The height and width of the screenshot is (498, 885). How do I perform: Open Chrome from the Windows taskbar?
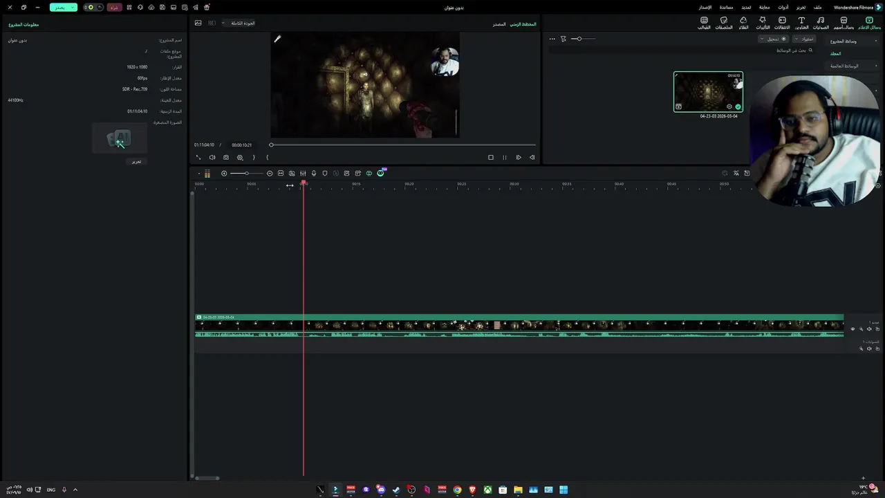457,490
